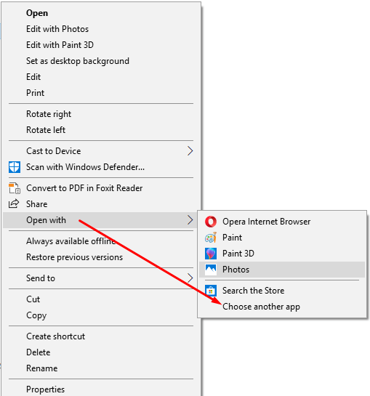Click the Microsoft Store bag icon
The width and height of the screenshot is (370, 396).
point(211,291)
